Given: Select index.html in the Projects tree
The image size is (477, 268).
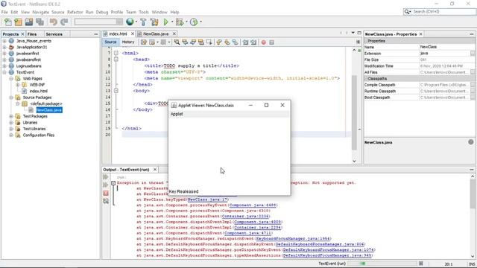Looking at the screenshot, I should 38,91.
